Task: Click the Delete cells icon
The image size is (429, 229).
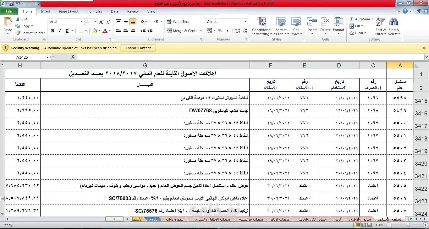Action: 325,22
